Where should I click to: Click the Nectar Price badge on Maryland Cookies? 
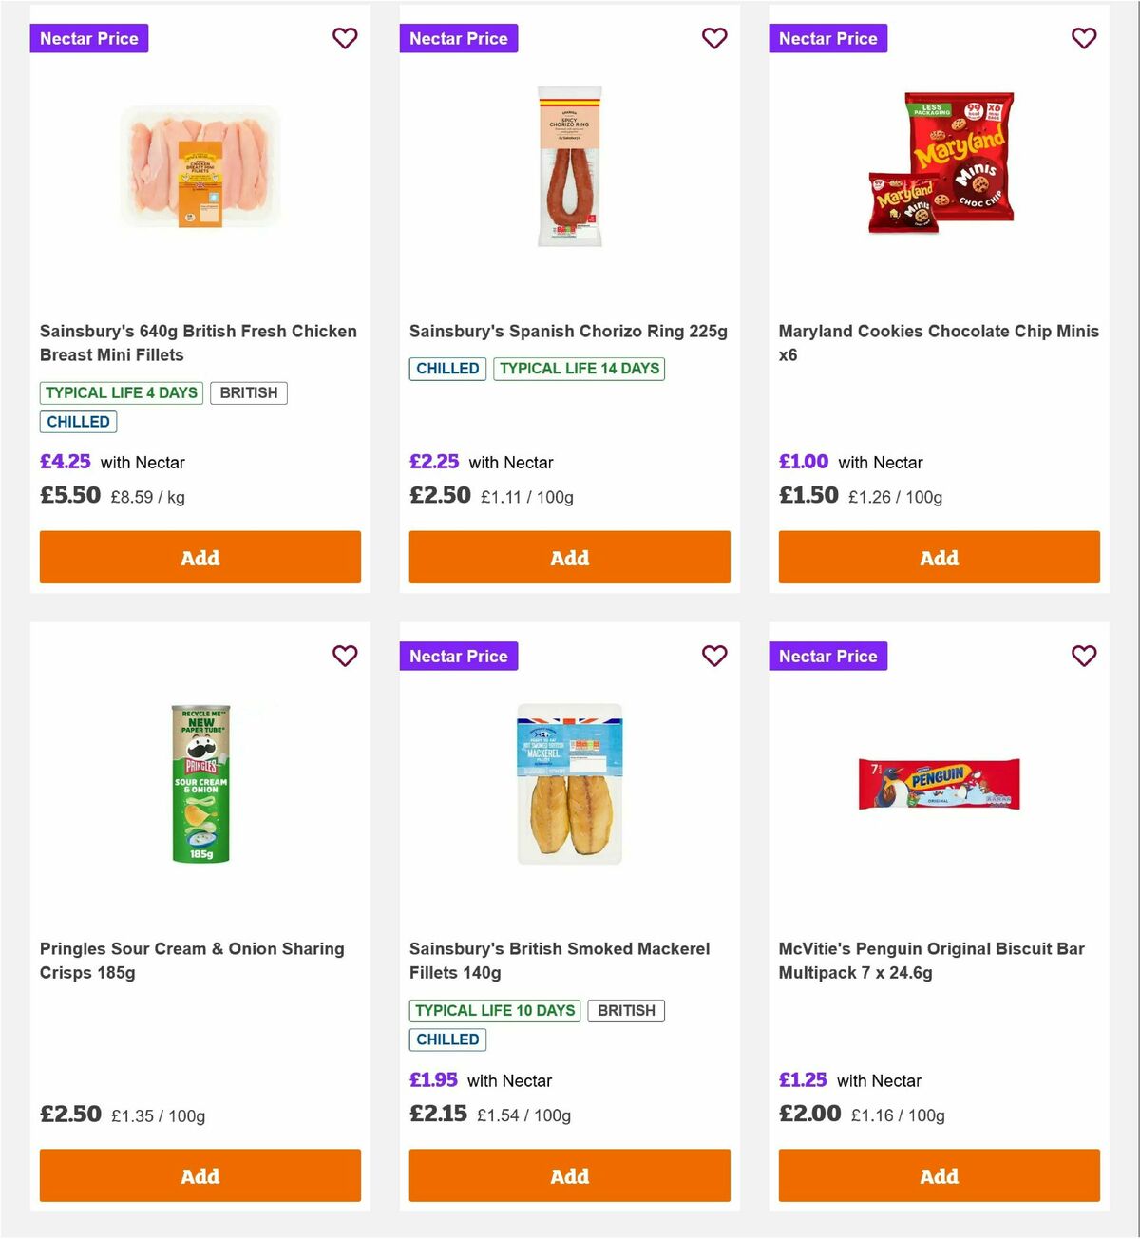827,38
